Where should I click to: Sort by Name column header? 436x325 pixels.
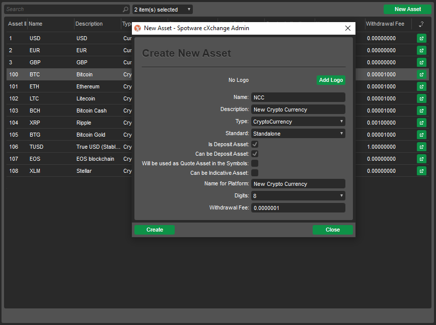pyautogui.click(x=35, y=24)
